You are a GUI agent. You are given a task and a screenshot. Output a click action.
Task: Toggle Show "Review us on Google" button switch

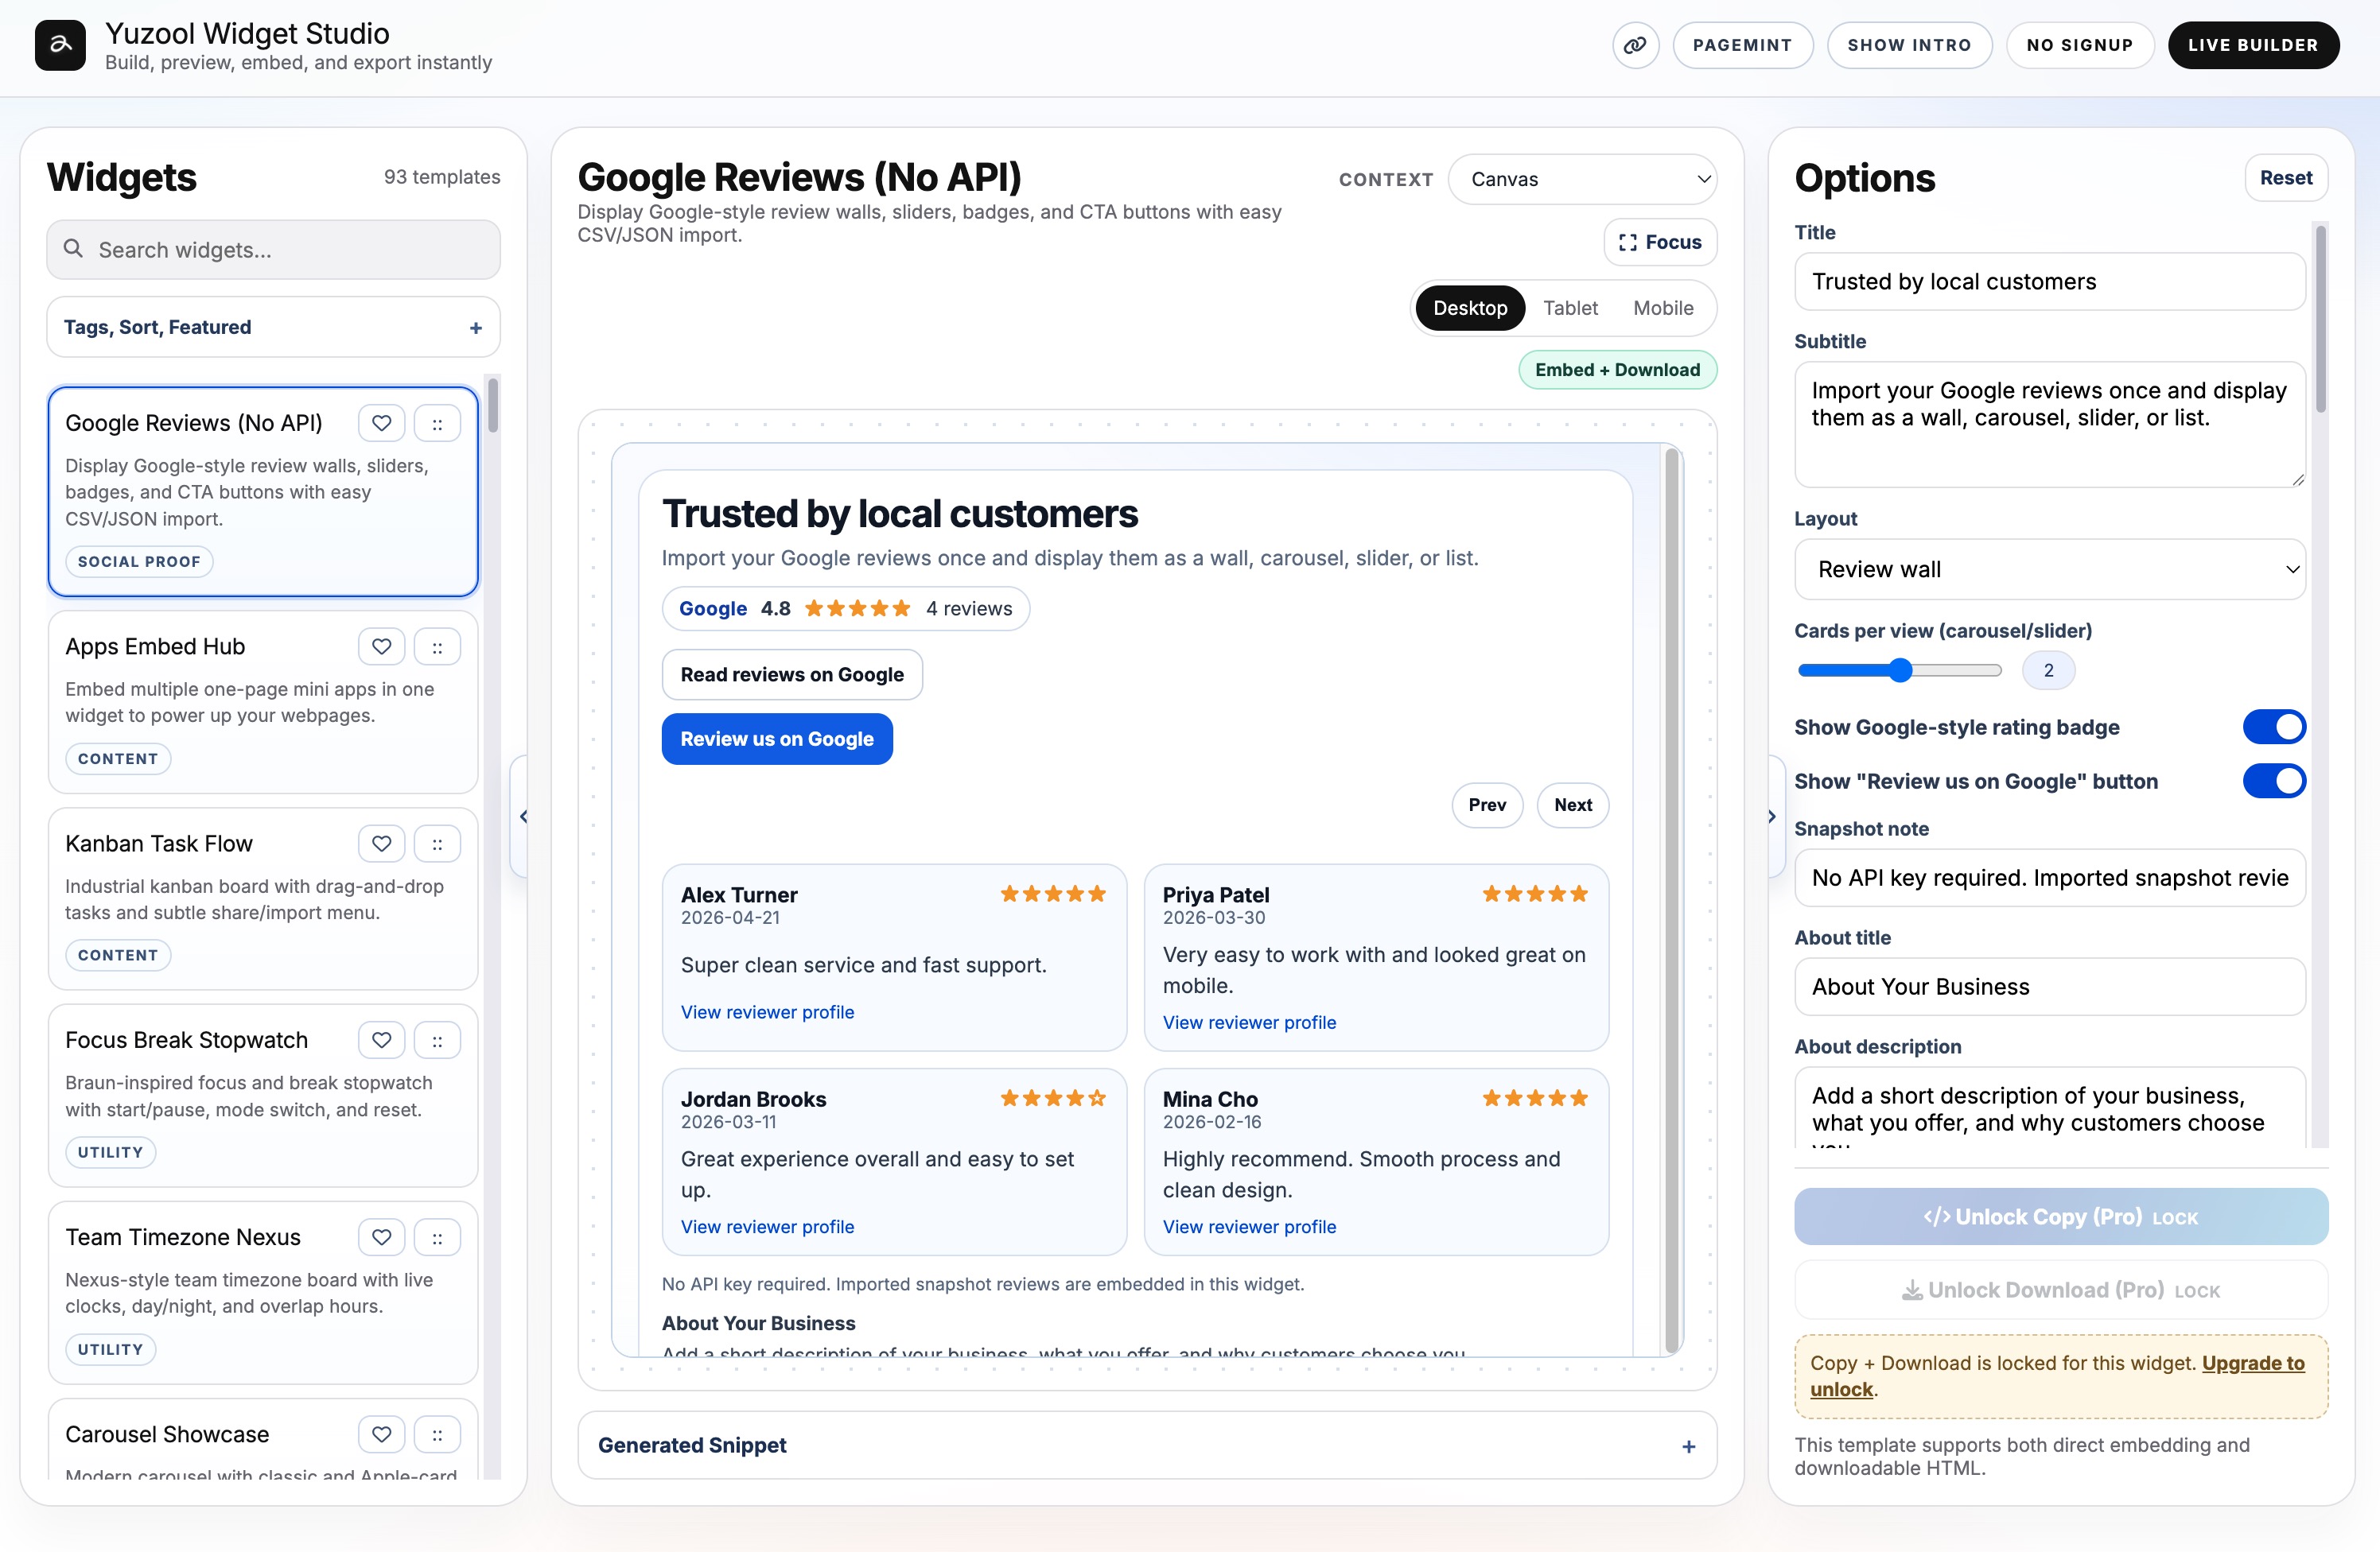(x=2273, y=781)
